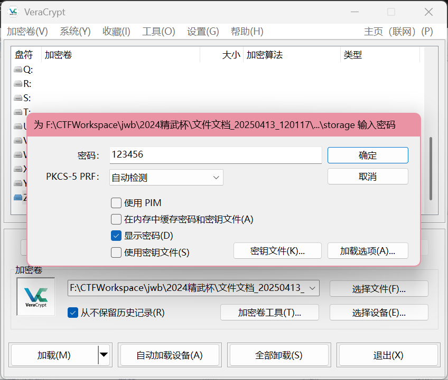Open 加载选项(A)... mount options
The image size is (448, 380).
coord(368,251)
